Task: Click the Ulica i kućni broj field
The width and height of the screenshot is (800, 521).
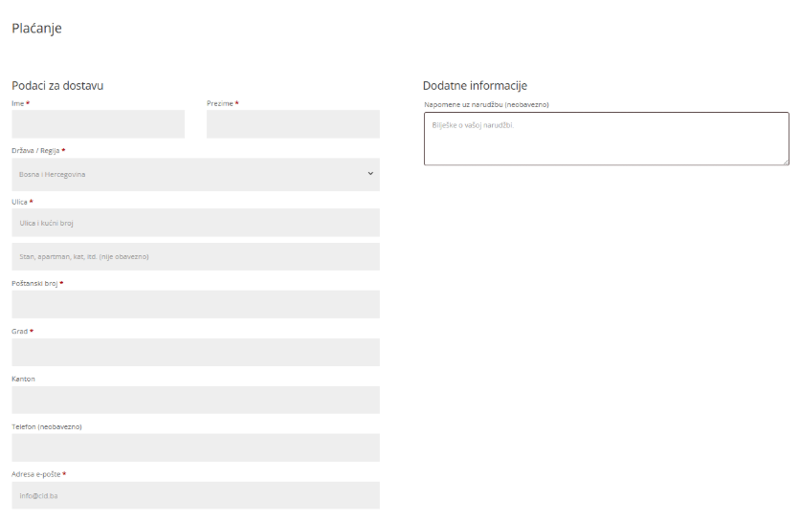Action: [x=195, y=223]
